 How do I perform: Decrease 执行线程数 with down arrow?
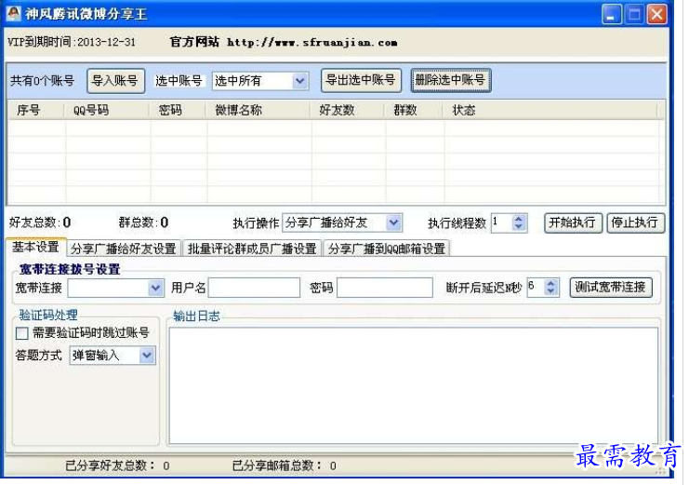pyautogui.click(x=519, y=226)
